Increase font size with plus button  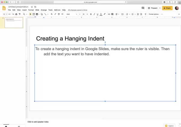point(87,14)
